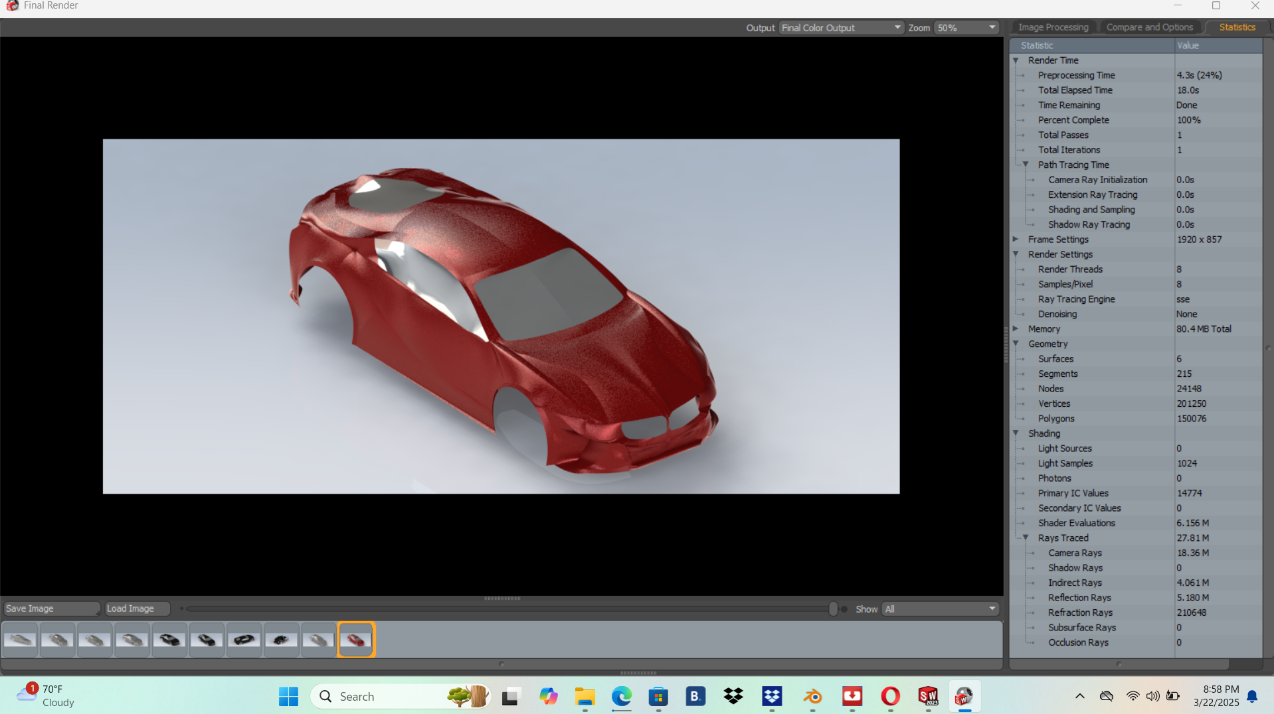The height and width of the screenshot is (714, 1274).
Task: Switch to the Image Processing tab
Action: (1053, 27)
